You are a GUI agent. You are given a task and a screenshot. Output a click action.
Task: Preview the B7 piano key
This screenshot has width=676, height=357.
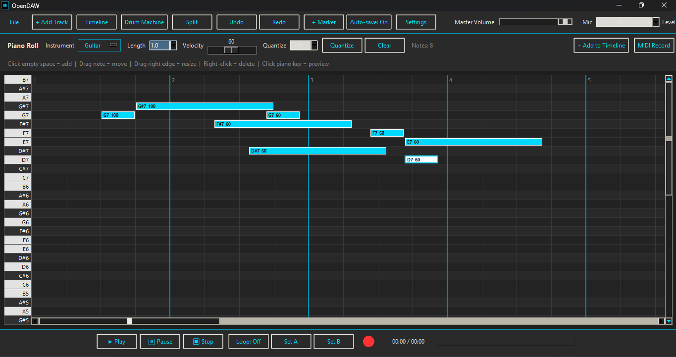tap(18, 79)
